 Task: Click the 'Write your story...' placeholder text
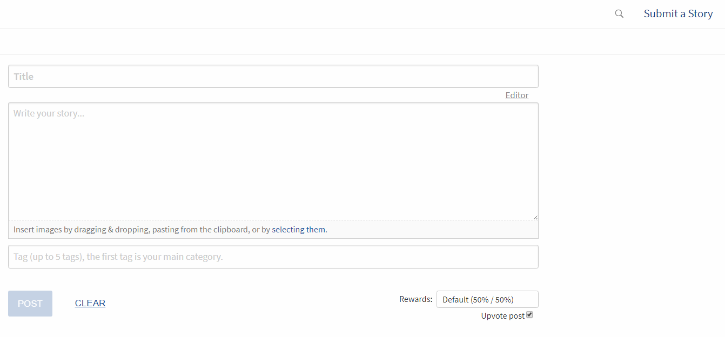click(49, 114)
